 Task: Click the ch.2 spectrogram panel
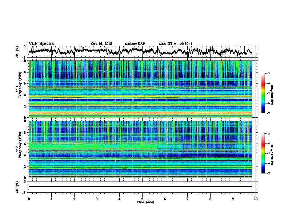point(140,149)
